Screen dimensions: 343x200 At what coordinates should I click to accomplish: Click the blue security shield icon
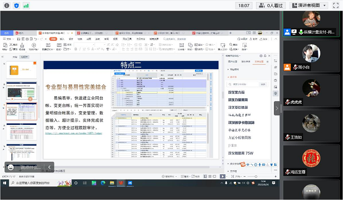17,6
